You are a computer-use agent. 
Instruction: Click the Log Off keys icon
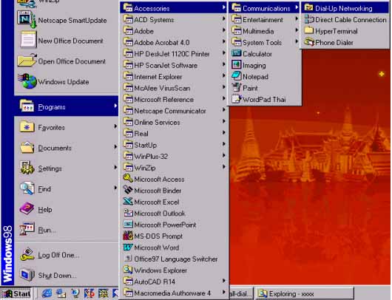(x=27, y=254)
